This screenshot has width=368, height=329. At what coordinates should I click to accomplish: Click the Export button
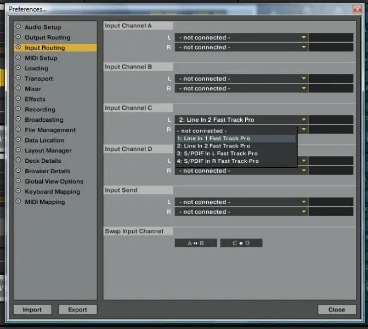point(77,310)
